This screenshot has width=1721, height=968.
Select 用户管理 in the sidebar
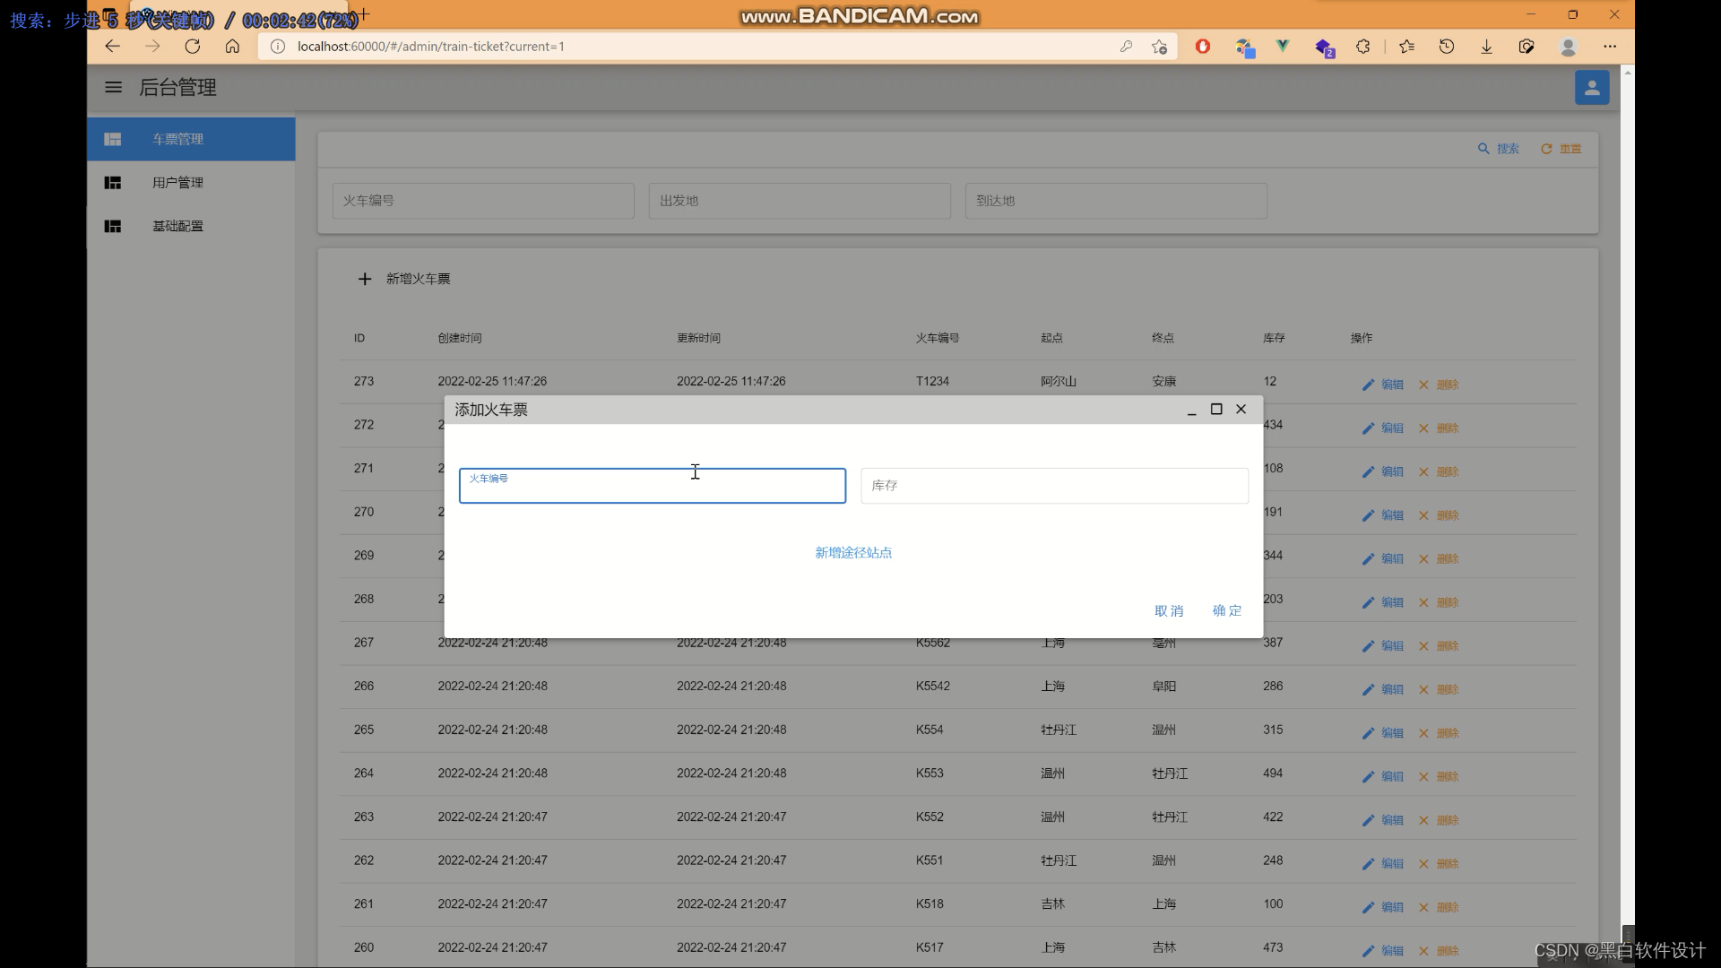point(191,183)
